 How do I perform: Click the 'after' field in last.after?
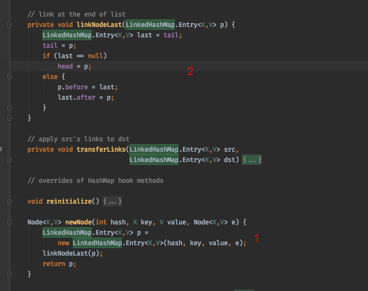(x=86, y=97)
